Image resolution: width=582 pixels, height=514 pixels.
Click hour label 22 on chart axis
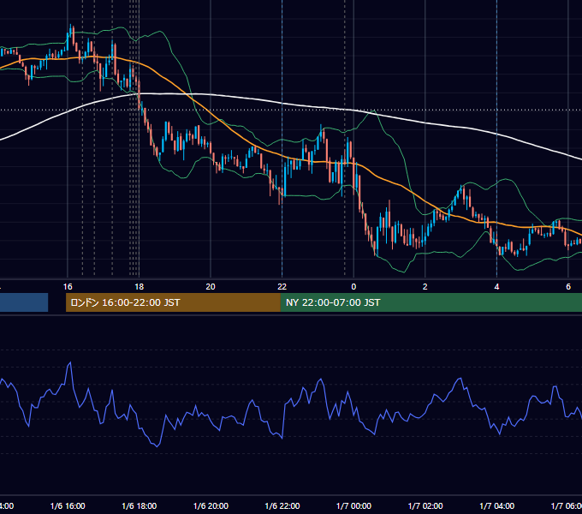click(282, 287)
